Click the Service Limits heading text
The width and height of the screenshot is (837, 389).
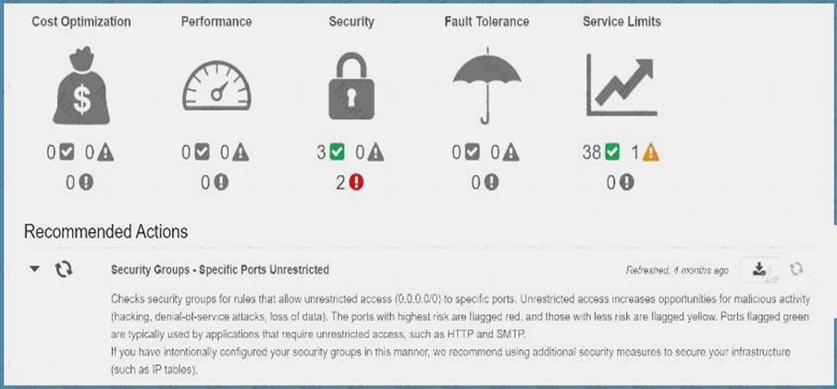(x=622, y=22)
